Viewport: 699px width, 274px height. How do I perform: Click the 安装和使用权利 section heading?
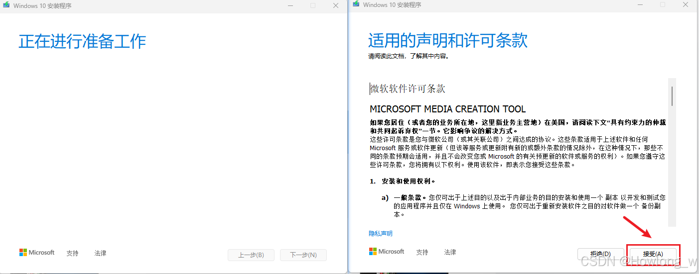[409, 182]
